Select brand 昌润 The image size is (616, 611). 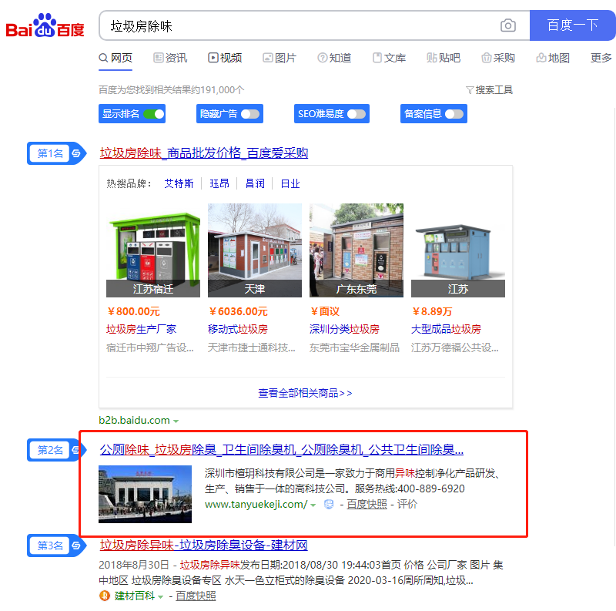point(255,183)
